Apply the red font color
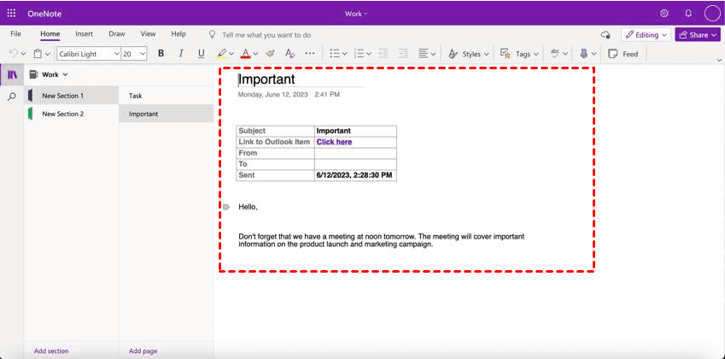 click(246, 54)
